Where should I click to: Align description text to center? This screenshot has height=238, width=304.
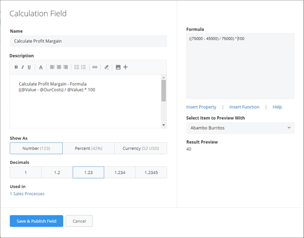tap(59, 67)
